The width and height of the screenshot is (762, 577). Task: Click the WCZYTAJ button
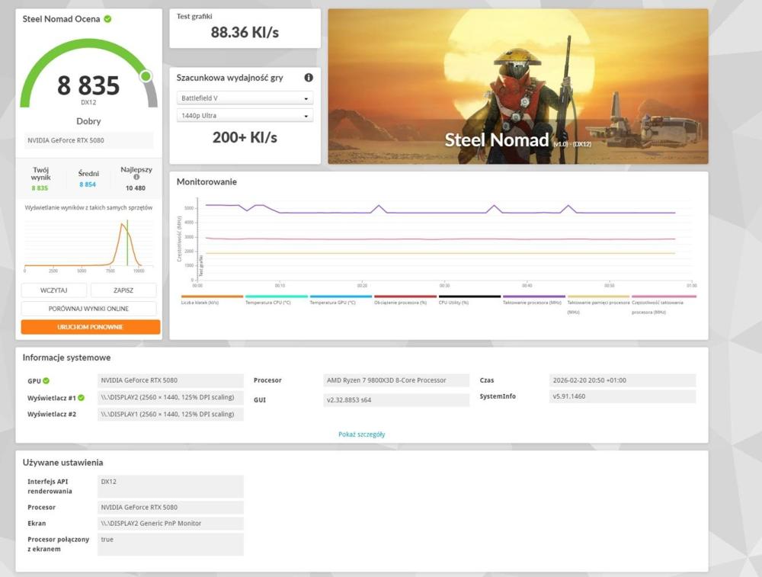click(53, 290)
